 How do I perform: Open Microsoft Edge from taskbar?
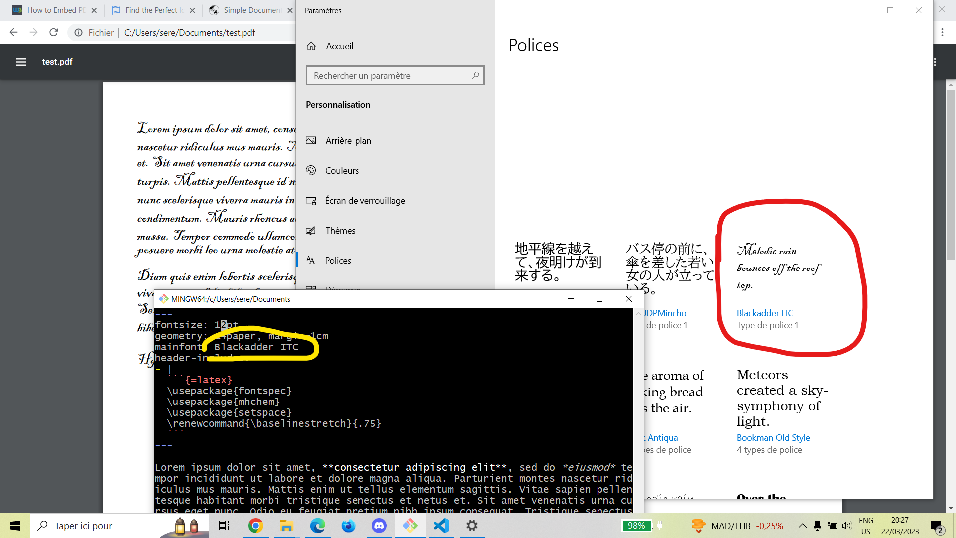click(x=318, y=526)
